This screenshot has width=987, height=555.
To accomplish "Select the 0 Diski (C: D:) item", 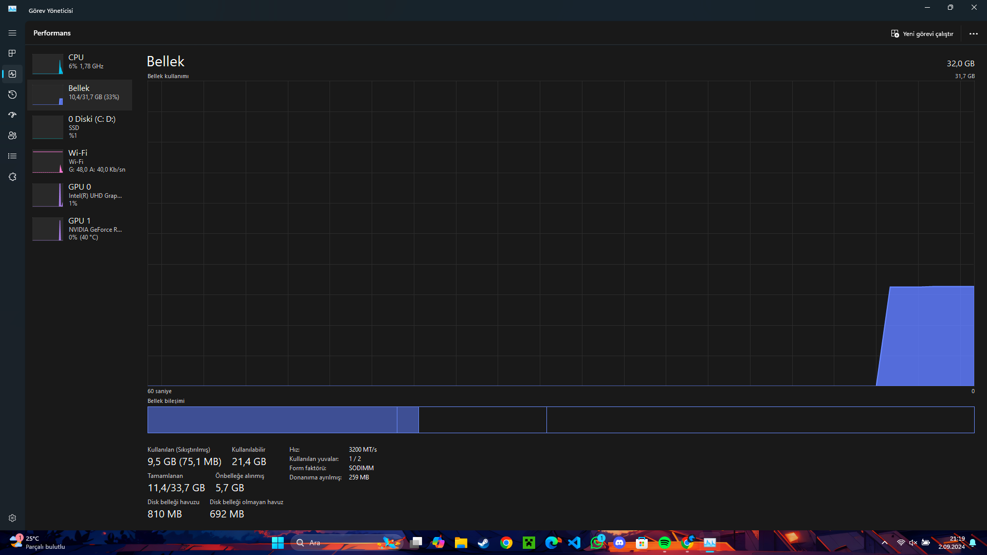I will click(80, 127).
